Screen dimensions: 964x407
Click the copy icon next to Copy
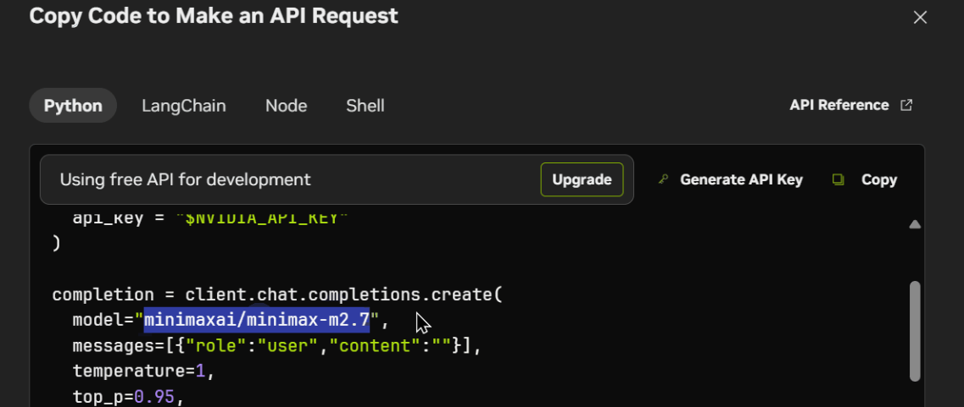tap(838, 179)
